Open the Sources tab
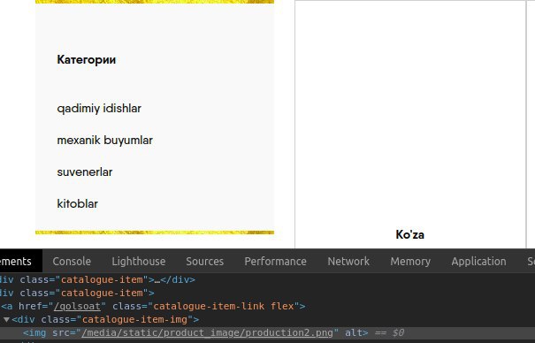 (x=205, y=261)
